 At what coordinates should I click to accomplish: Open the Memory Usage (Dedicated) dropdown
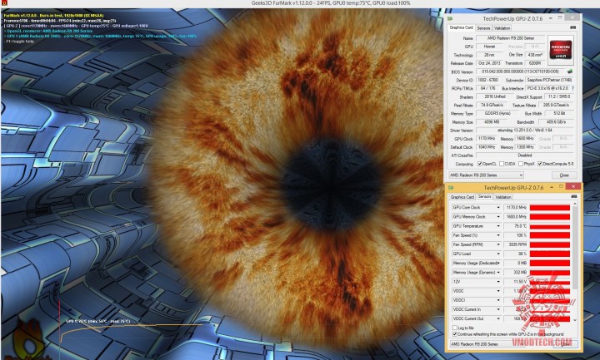pos(498,263)
